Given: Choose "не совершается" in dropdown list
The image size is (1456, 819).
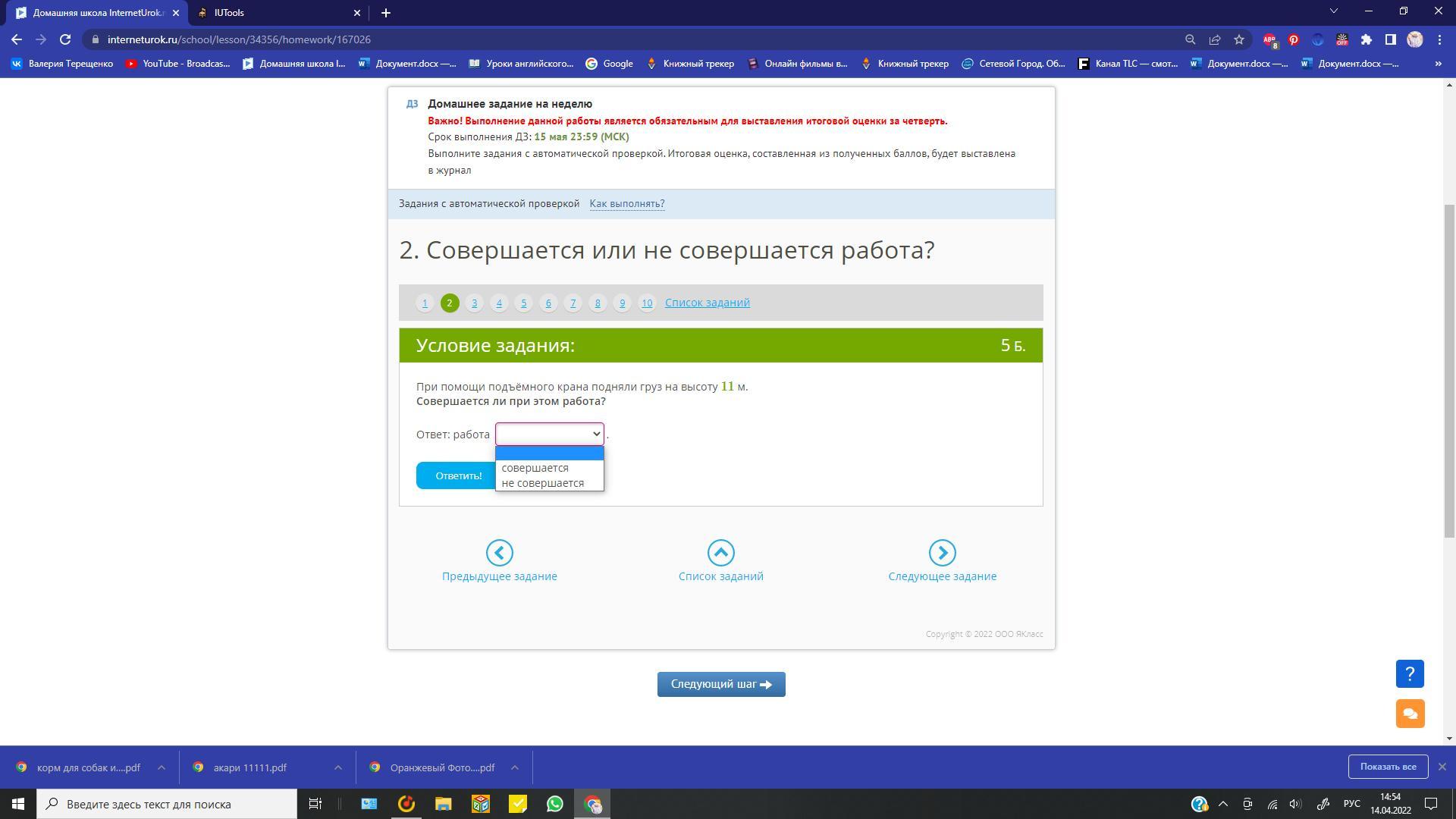Looking at the screenshot, I should (x=543, y=483).
